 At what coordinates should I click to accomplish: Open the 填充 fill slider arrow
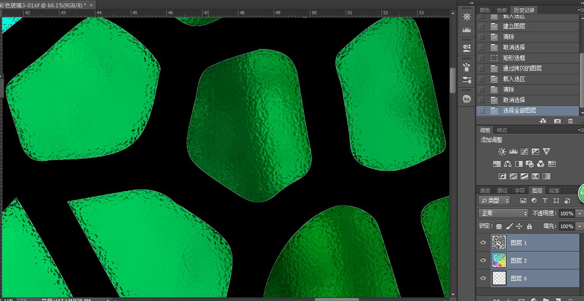[x=579, y=226]
